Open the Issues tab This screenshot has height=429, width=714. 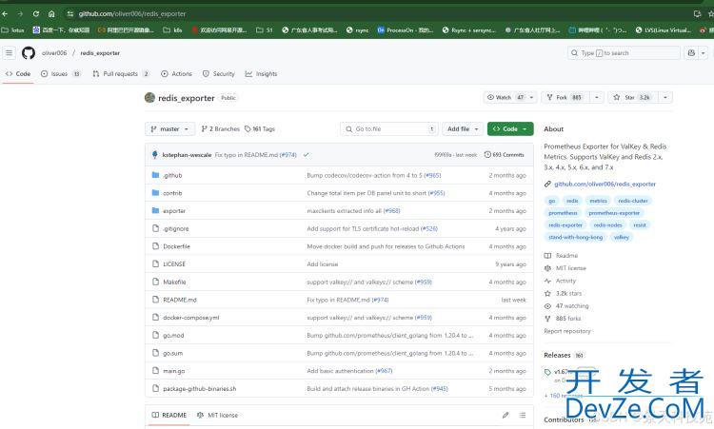(x=61, y=73)
